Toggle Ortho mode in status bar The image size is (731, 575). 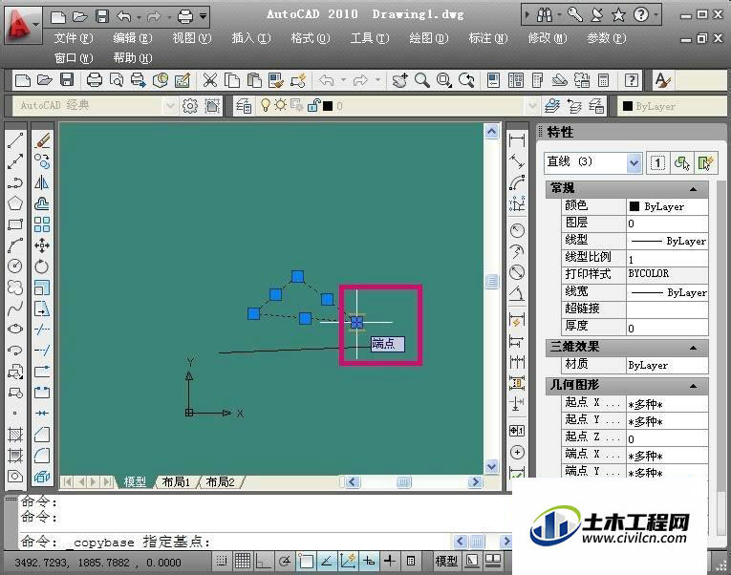[263, 561]
